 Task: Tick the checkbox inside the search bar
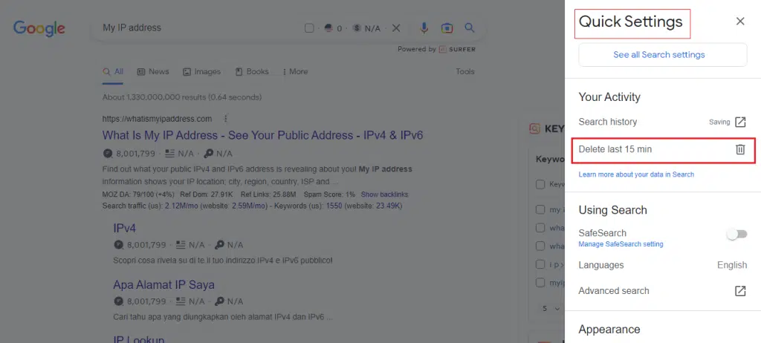(309, 28)
